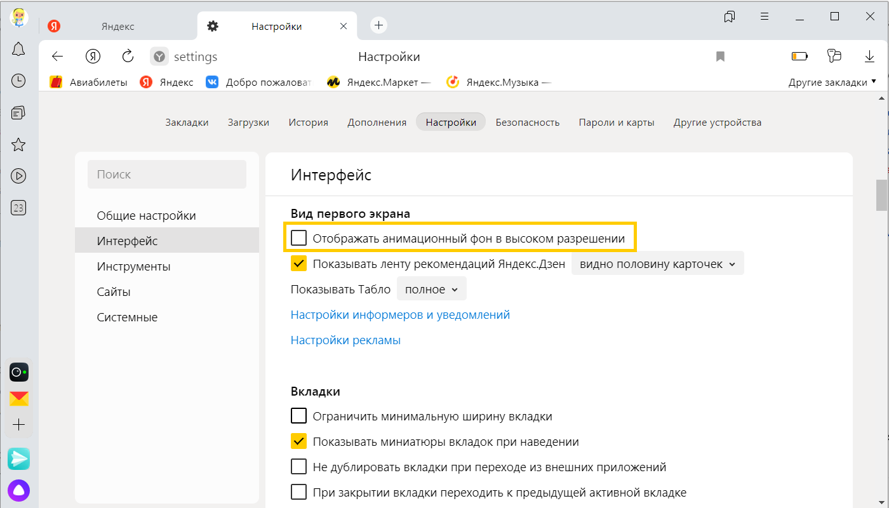
Task: Open the Пароли и карты tab
Action: coord(617,122)
